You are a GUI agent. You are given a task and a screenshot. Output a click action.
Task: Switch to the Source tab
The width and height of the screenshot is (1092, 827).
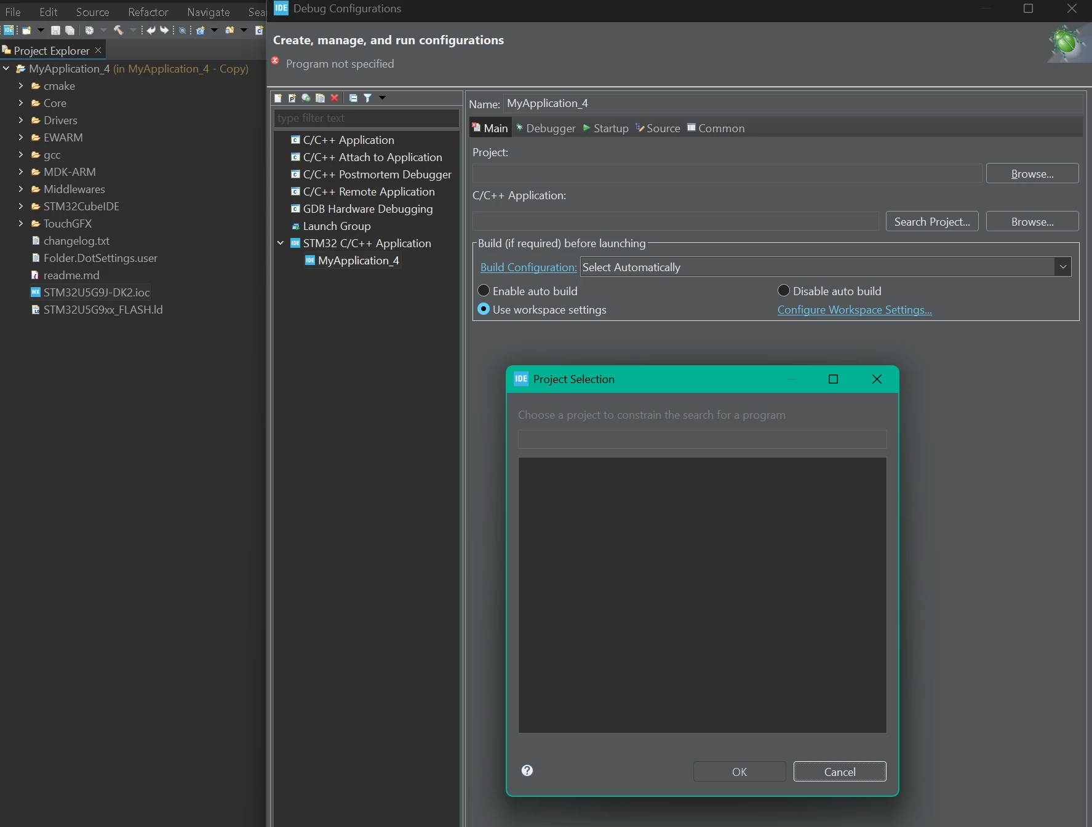pos(658,128)
